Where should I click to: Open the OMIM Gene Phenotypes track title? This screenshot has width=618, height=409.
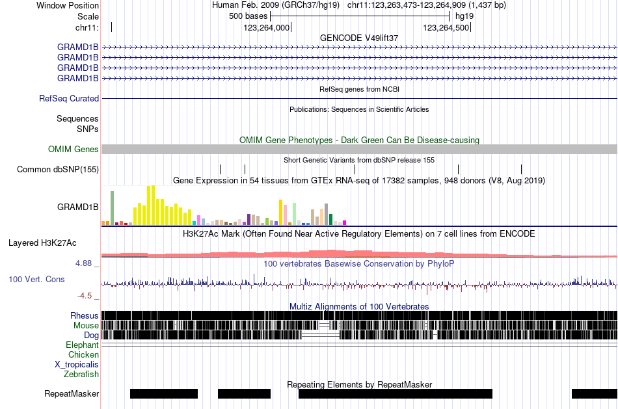(x=359, y=140)
